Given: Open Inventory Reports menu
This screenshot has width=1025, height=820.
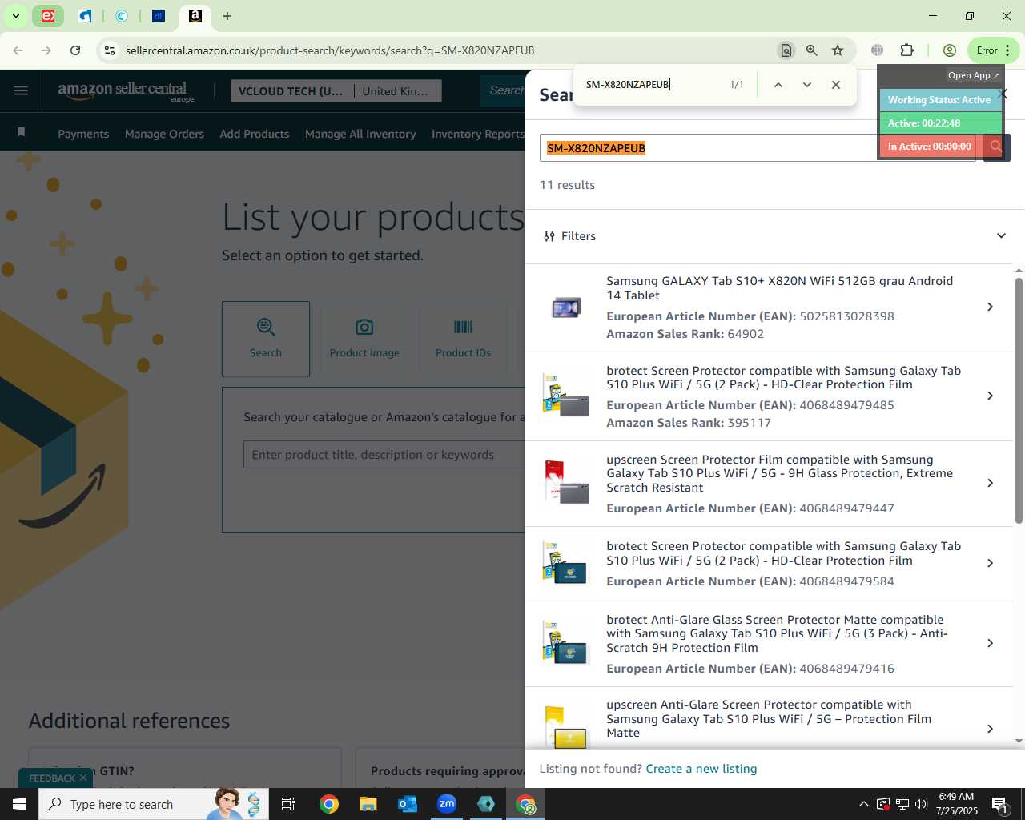Looking at the screenshot, I should (477, 134).
